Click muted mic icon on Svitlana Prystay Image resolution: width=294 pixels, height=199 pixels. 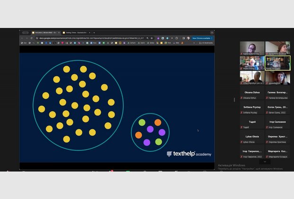[242, 113]
